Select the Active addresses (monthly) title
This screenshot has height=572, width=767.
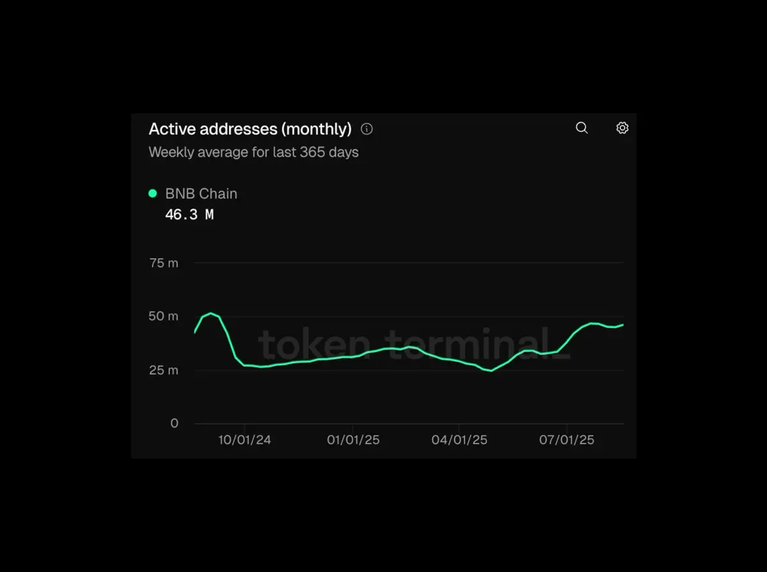(x=250, y=129)
